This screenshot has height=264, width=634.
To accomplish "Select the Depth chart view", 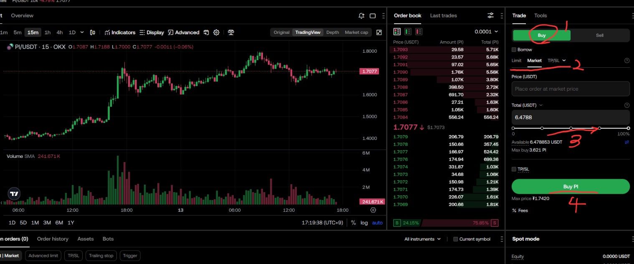I will [x=333, y=33].
